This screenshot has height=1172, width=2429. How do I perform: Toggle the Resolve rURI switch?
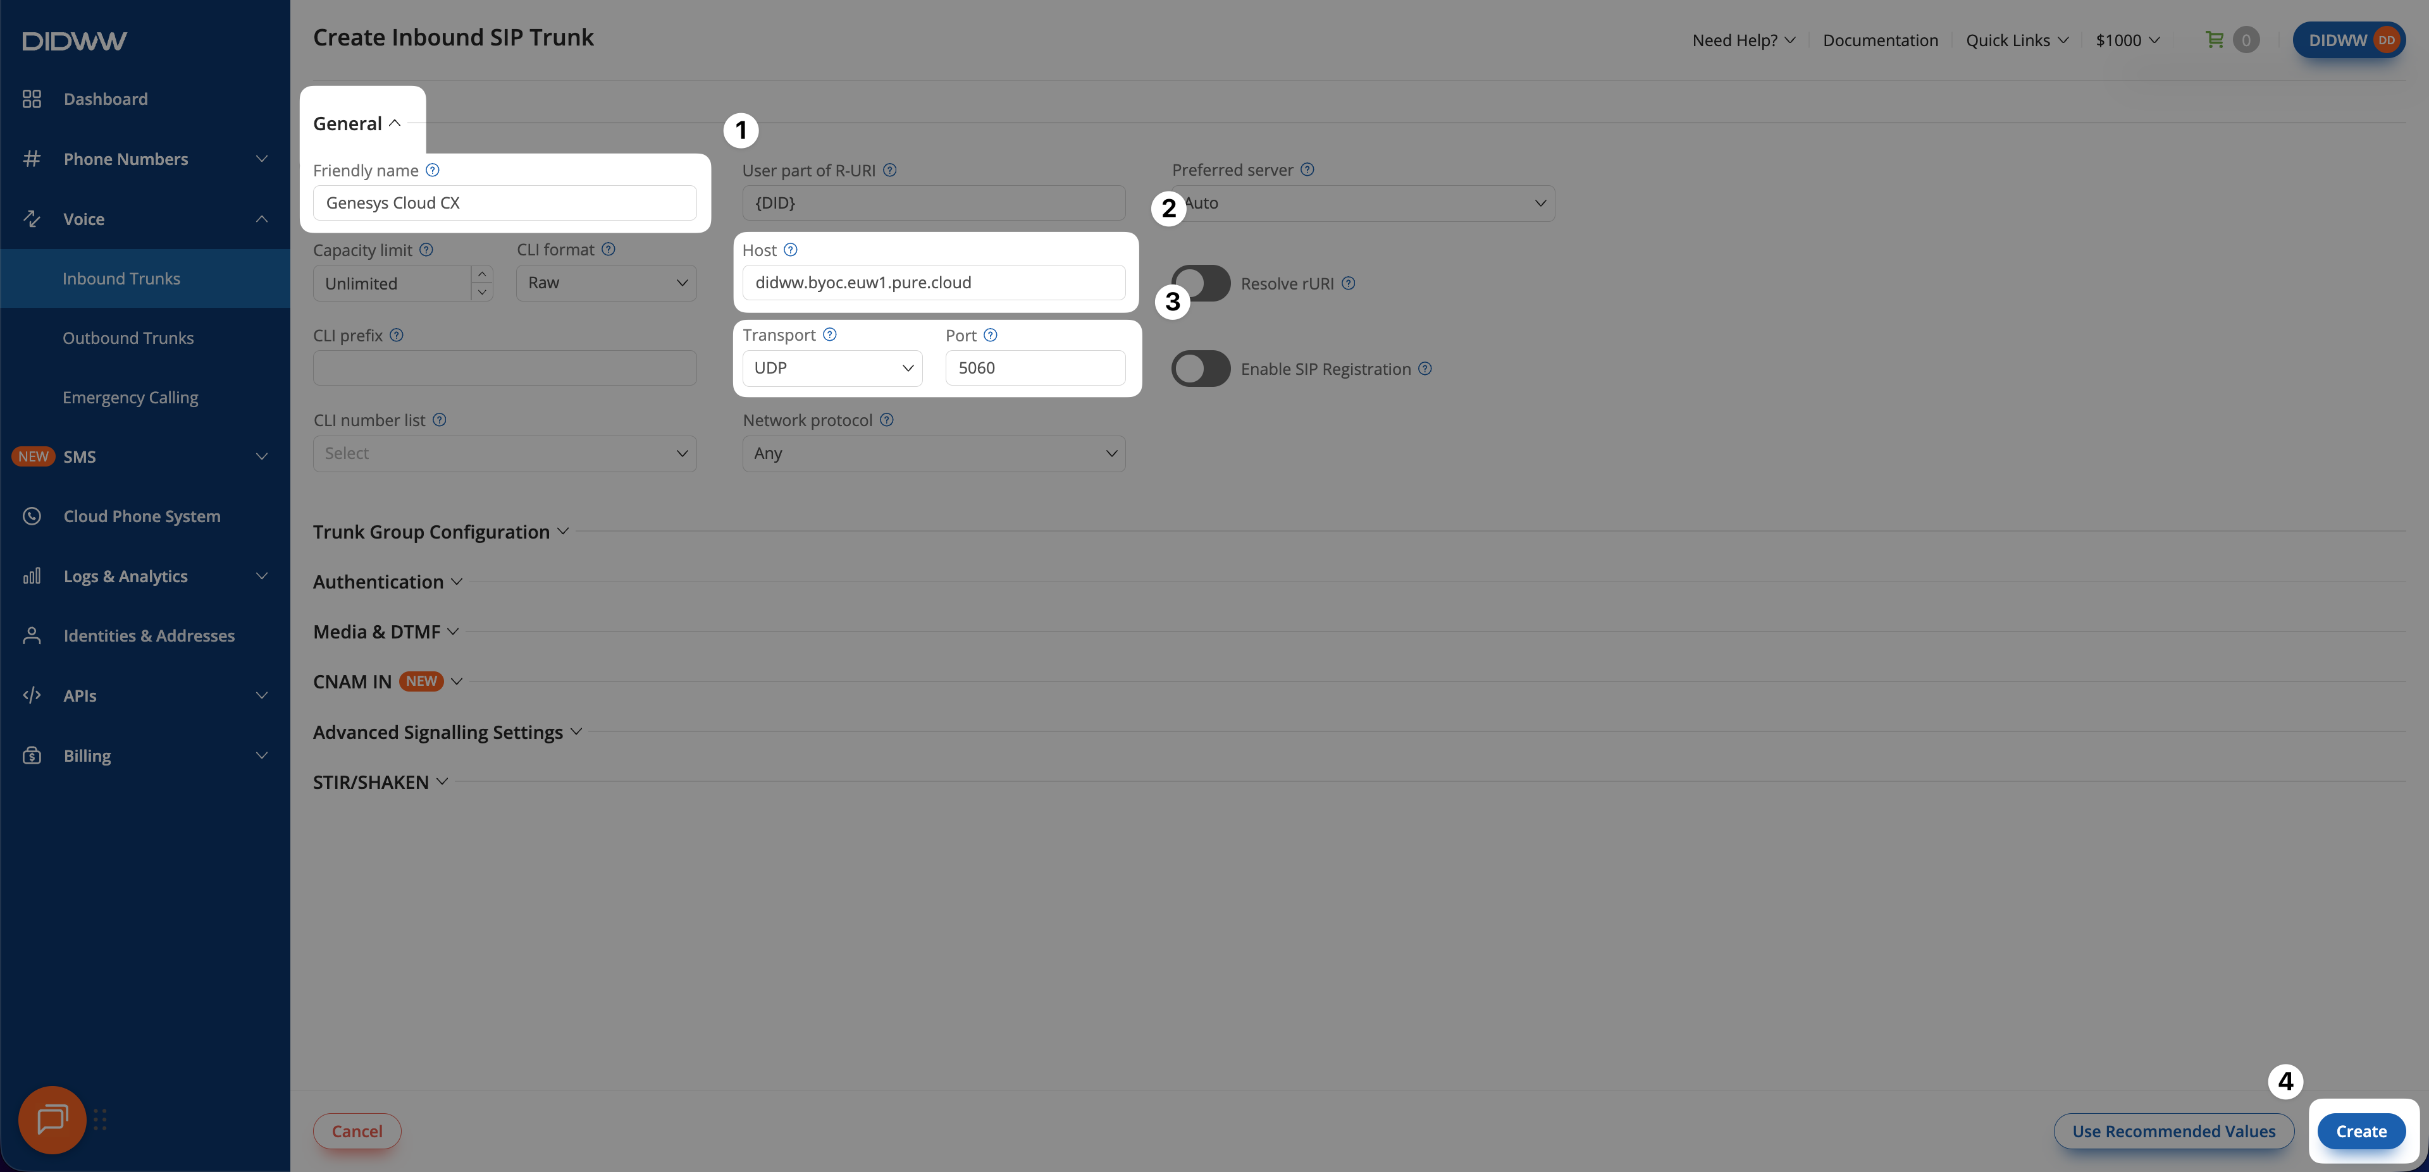pyautogui.click(x=1201, y=284)
